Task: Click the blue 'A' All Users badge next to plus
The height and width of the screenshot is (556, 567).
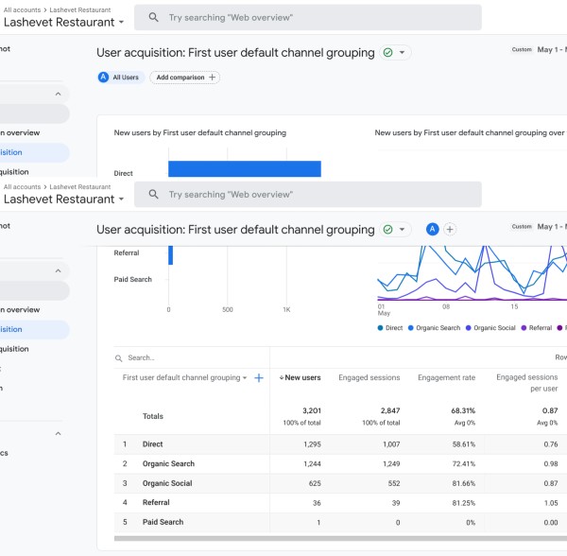Action: [x=432, y=230]
